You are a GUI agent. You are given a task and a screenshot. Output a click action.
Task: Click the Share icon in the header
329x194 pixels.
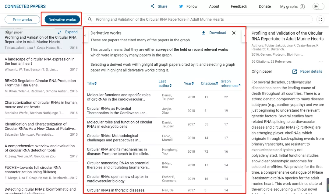coord(153,6)
